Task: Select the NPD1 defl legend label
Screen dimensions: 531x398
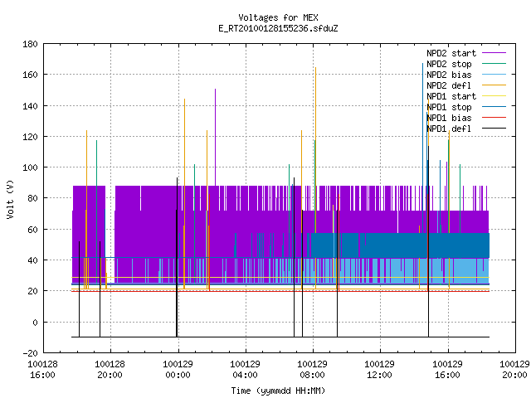Action: tap(449, 129)
